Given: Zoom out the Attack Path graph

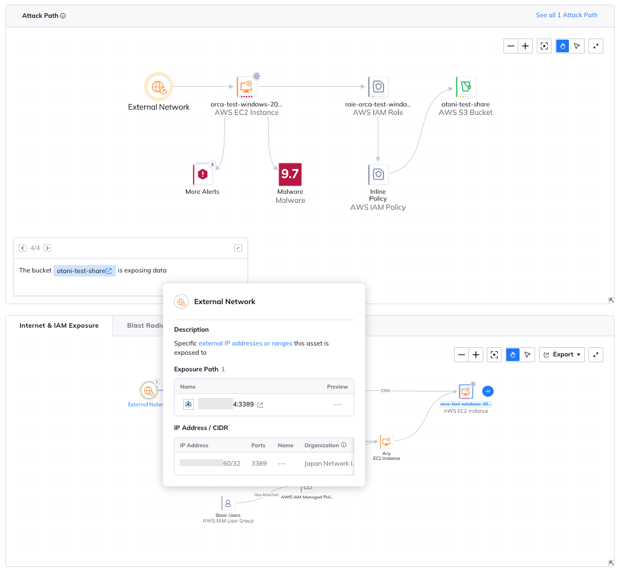Looking at the screenshot, I should tap(510, 46).
